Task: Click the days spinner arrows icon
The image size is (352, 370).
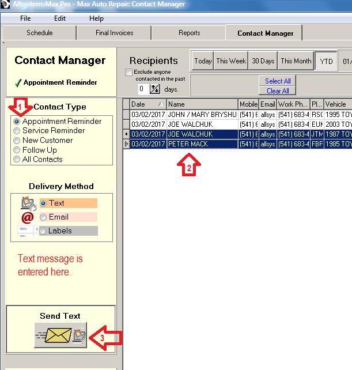Action: [x=155, y=89]
